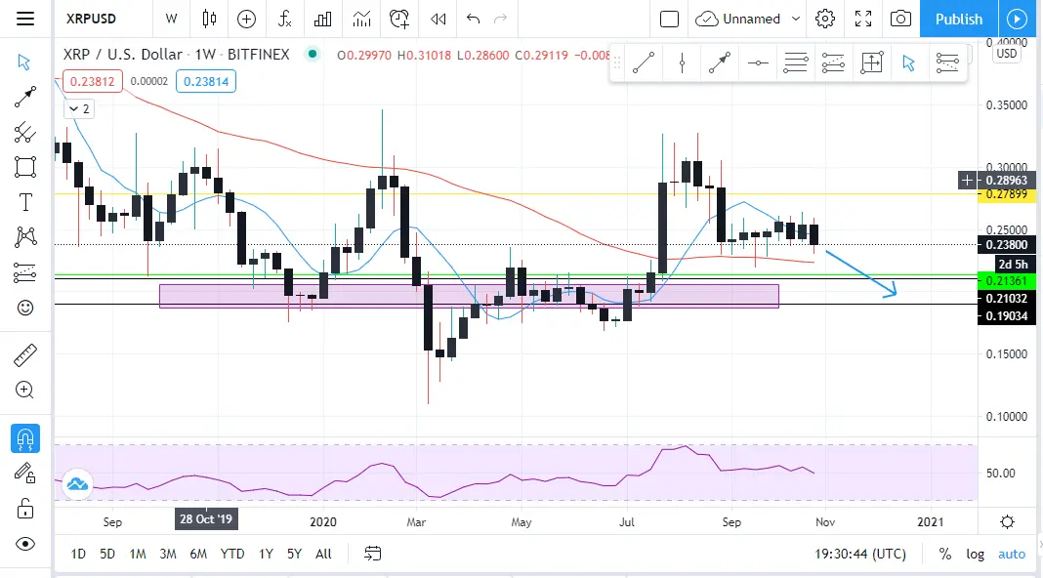Select the 1Y time range
Screen dimensions: 1043x578
tap(266, 554)
